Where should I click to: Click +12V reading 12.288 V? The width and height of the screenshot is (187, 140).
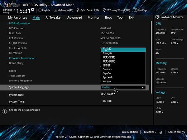click(160, 102)
